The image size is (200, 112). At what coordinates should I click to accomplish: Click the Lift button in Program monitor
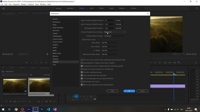165,63
